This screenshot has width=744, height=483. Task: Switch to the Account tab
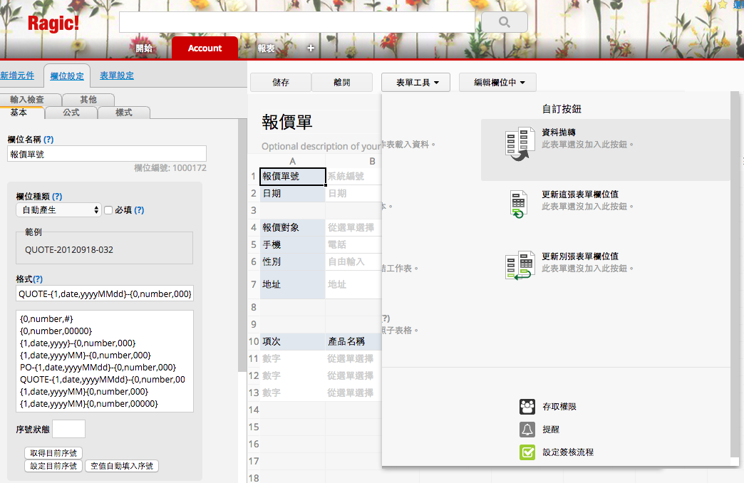click(x=205, y=48)
